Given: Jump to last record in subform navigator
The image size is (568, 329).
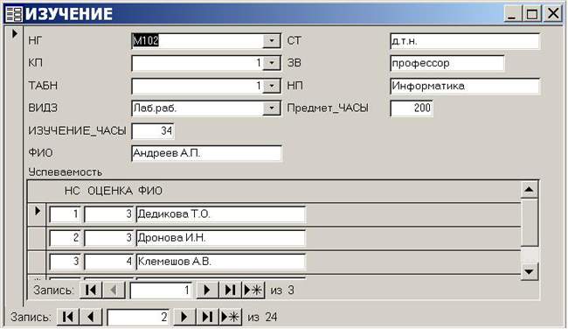Looking at the screenshot, I should 230,290.
